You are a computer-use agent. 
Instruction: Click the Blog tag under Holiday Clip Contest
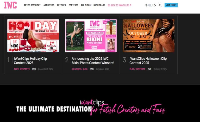pos(16,69)
